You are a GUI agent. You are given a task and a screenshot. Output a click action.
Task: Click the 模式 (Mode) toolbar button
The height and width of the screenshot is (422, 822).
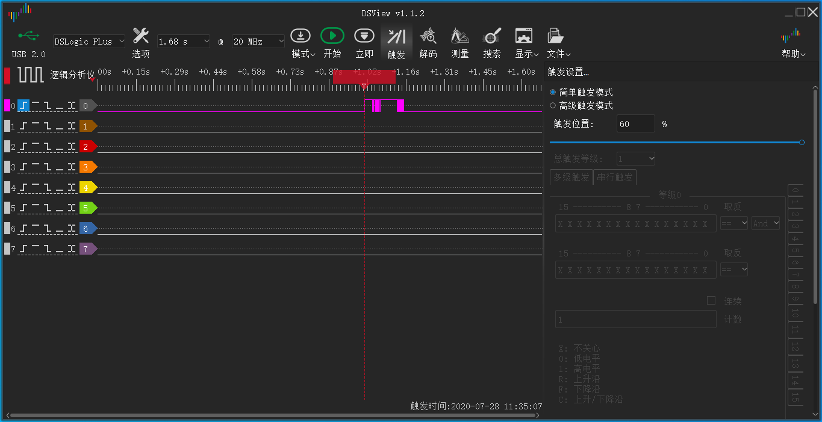pyautogui.click(x=300, y=36)
